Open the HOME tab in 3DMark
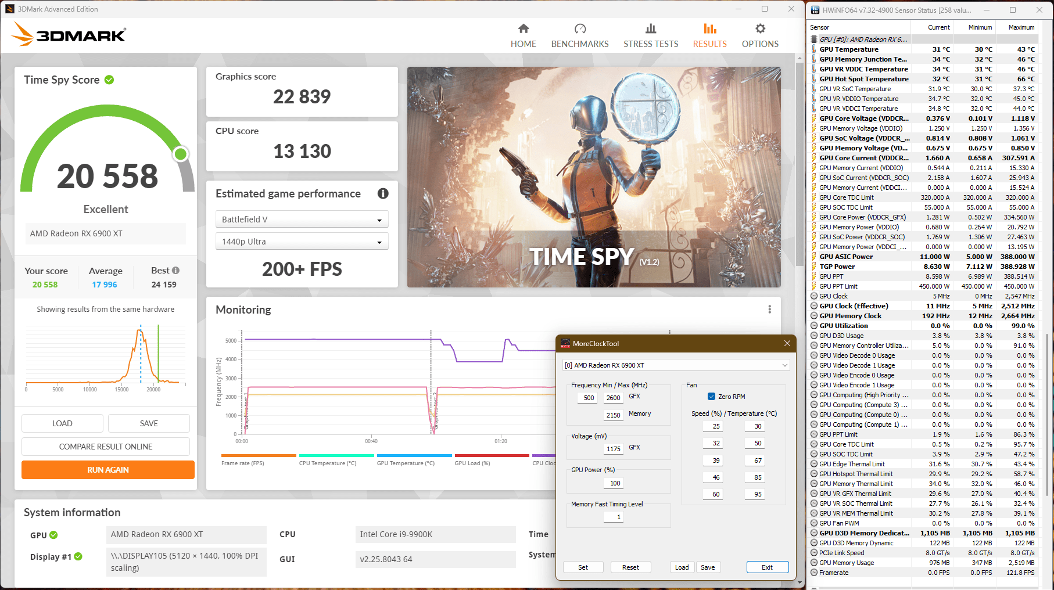This screenshot has height=590, width=1054. tap(523, 36)
